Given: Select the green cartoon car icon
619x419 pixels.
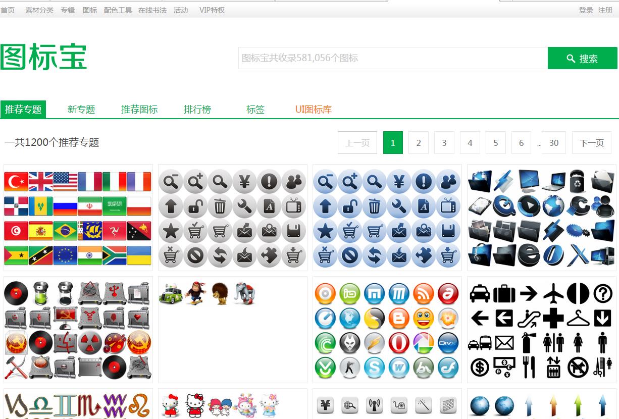Looking at the screenshot, I should pos(171,294).
